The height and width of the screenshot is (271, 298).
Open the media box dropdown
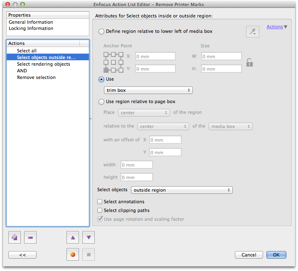231,126
